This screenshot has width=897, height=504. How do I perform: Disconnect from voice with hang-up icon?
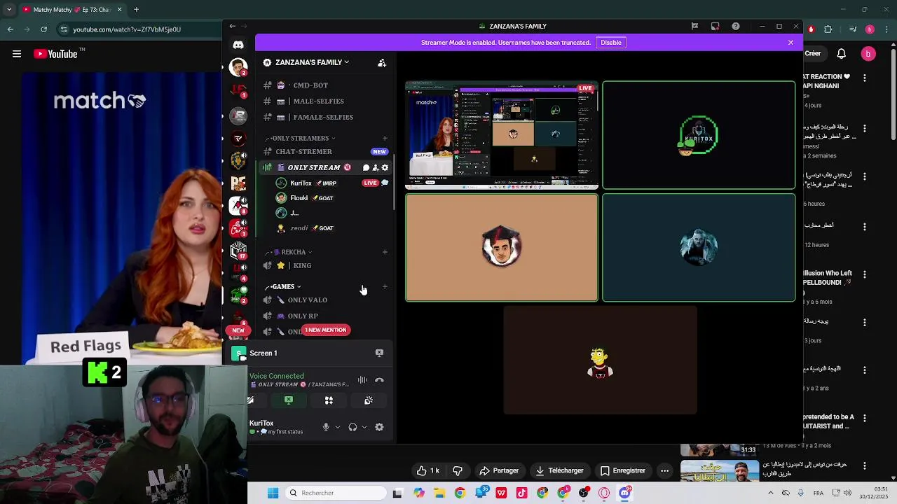[x=379, y=380]
